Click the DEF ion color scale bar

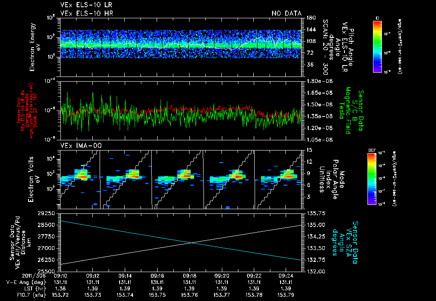pyautogui.click(x=372, y=179)
